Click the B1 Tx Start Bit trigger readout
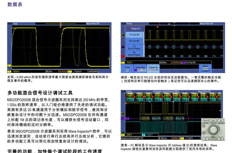Screen dimensions: 232x153 [x=196, y=62]
